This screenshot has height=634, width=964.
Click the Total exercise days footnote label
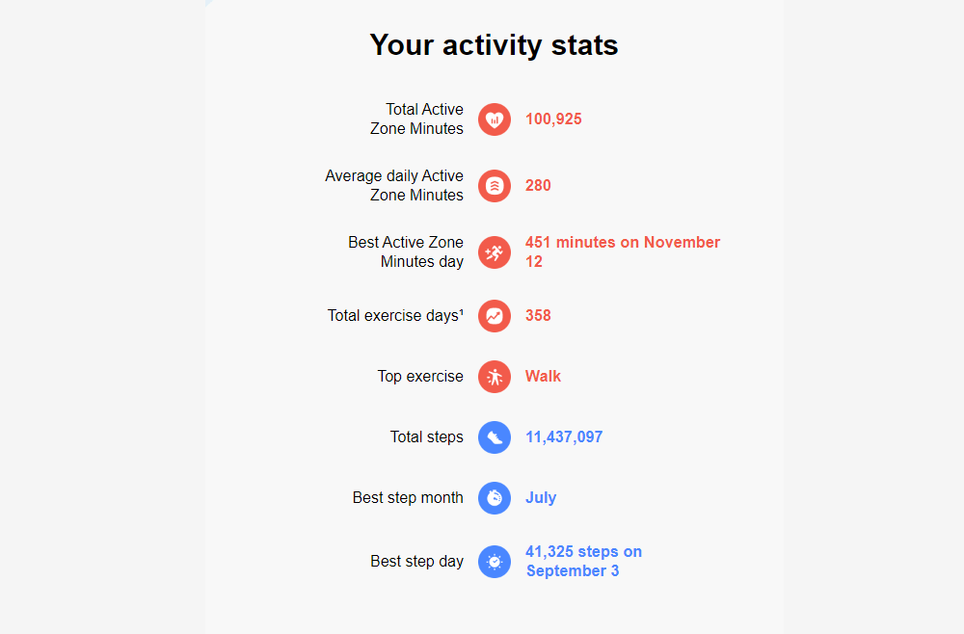[x=395, y=316]
